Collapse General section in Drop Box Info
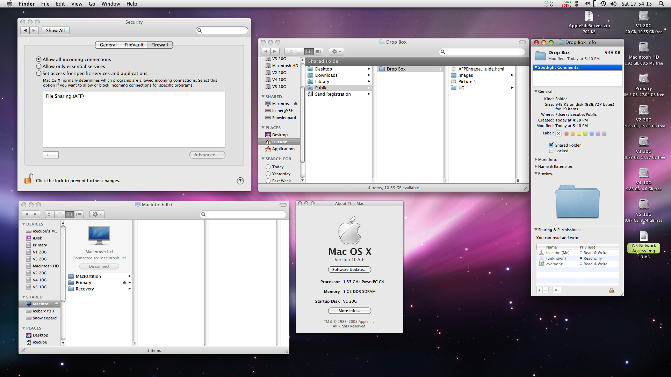Viewport: 671px width, 377px height. 536,91
